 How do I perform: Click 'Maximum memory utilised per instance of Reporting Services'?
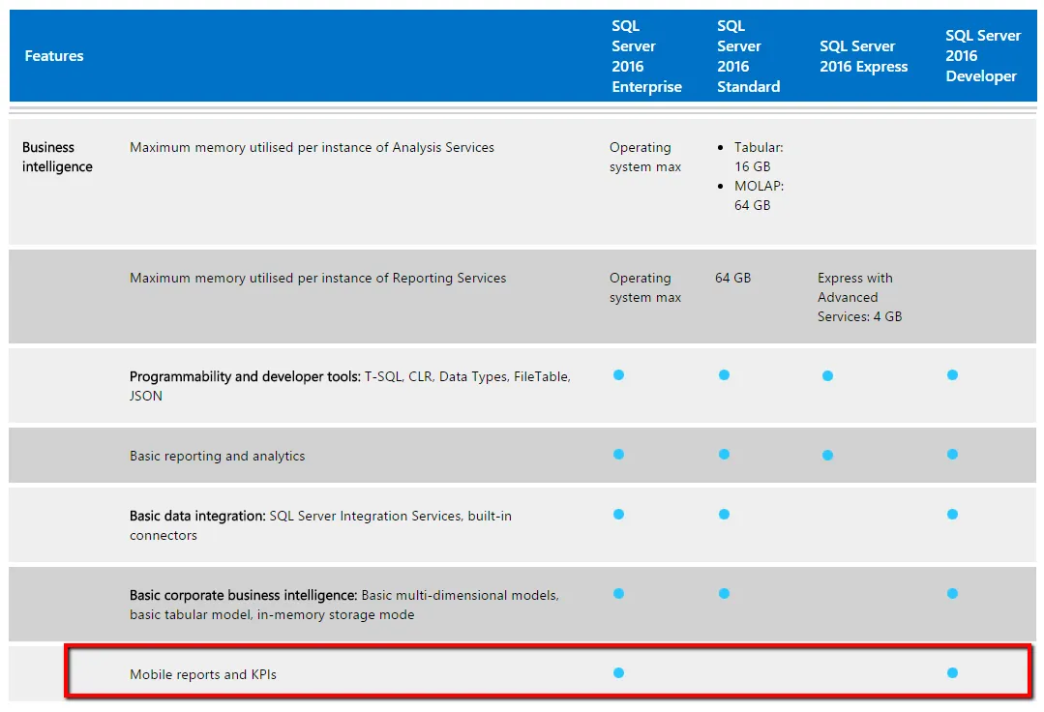317,278
